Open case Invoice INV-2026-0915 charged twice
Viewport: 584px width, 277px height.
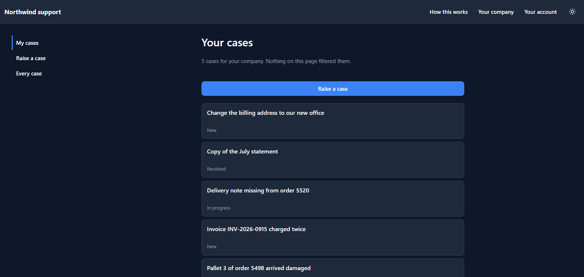[333, 238]
